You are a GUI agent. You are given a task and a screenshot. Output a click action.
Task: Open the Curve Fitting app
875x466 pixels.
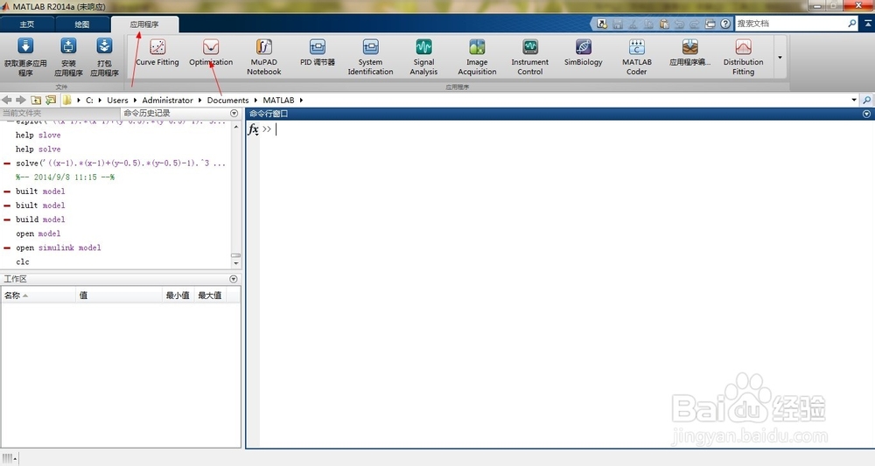[157, 53]
